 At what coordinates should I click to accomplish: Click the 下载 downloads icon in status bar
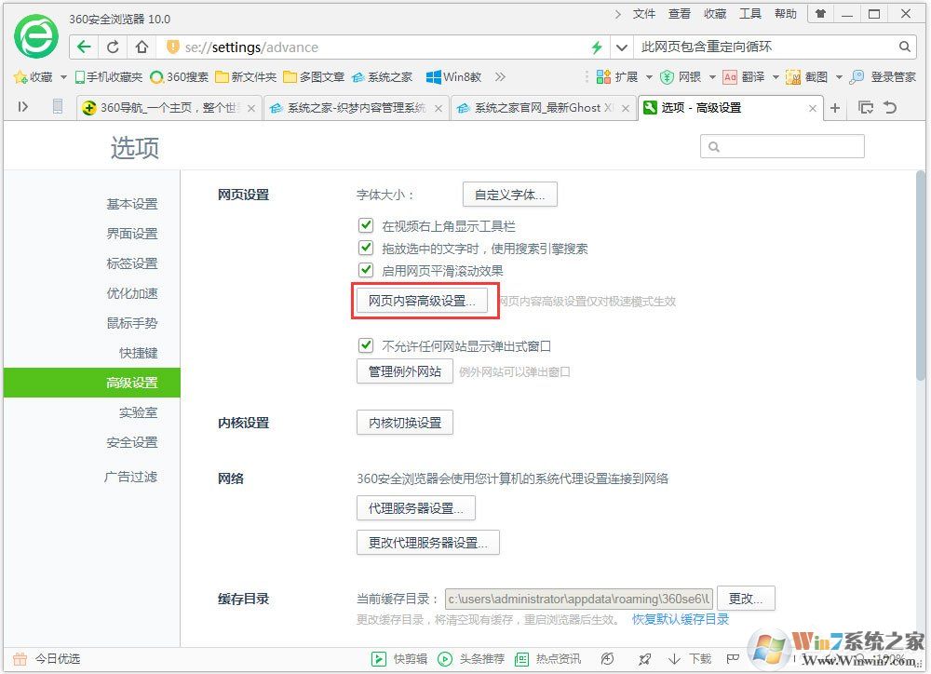[686, 660]
